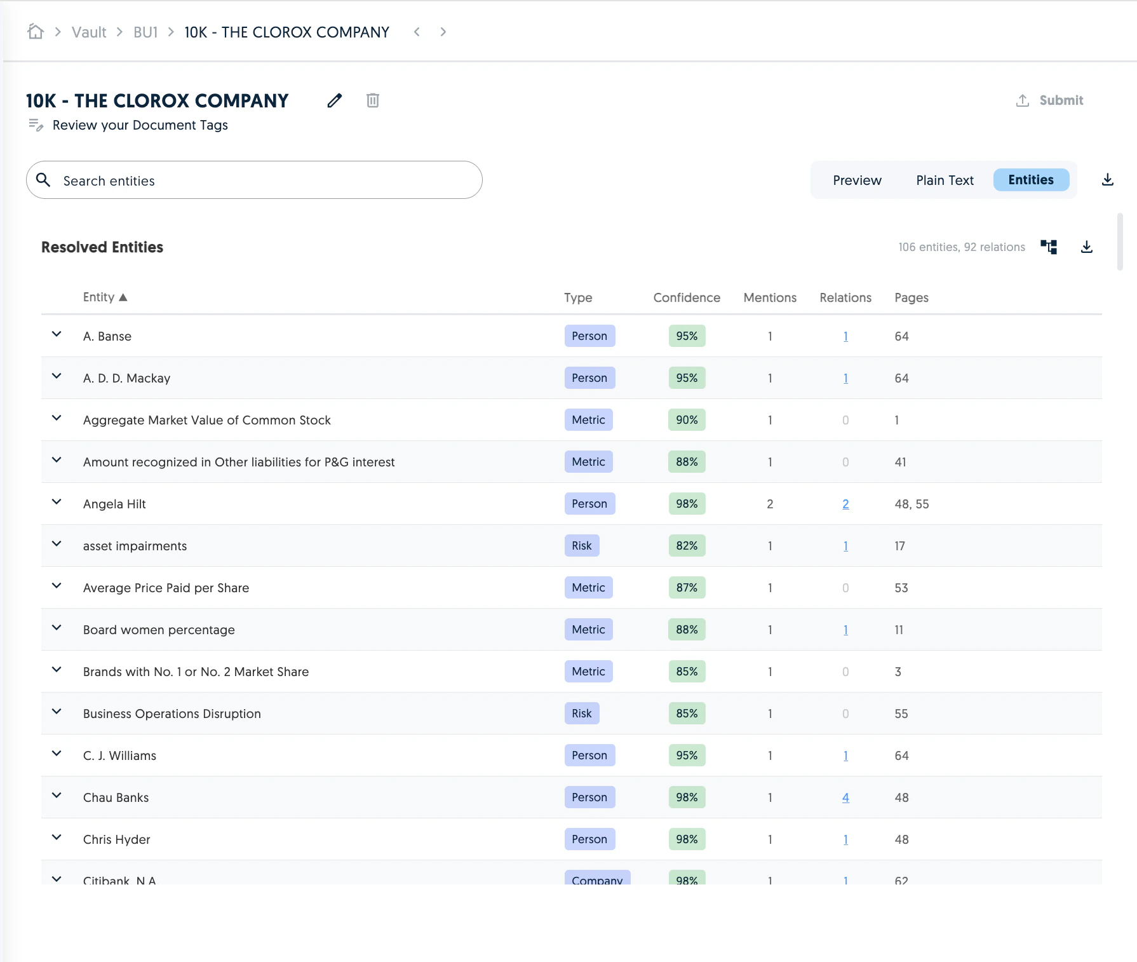Expand Board women percentage row
The image size is (1137, 962).
click(x=57, y=628)
